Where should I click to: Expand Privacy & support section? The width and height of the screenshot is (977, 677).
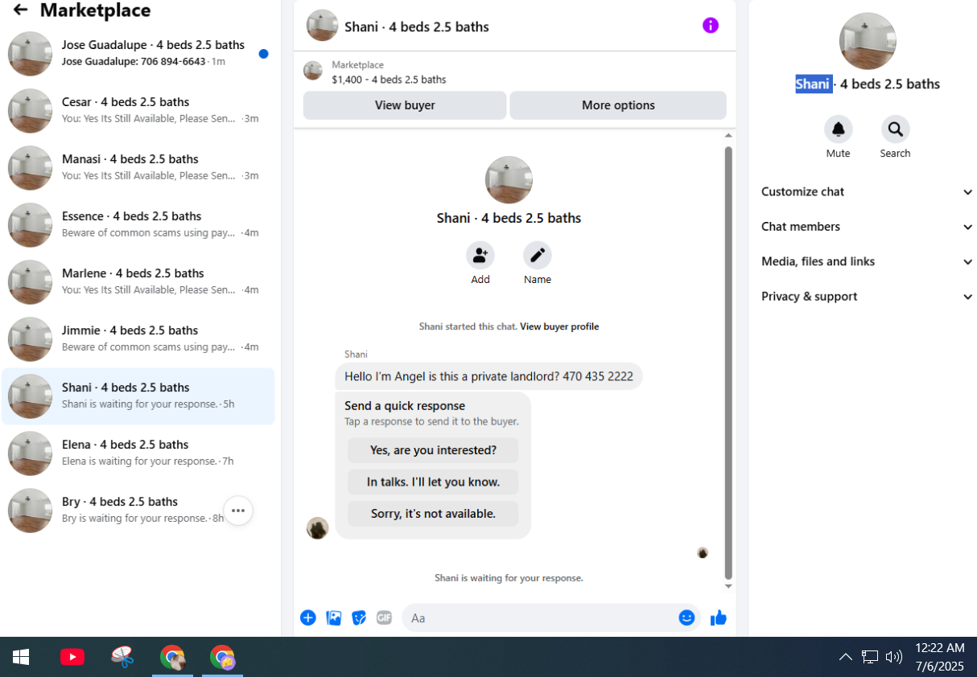coord(868,297)
